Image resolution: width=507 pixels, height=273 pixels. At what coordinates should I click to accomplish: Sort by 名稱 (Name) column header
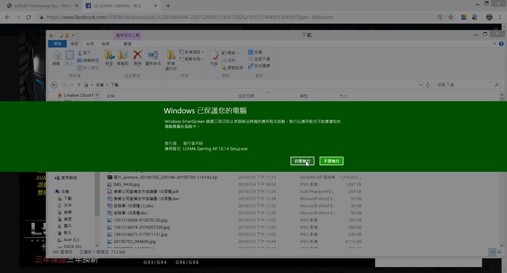click(x=110, y=96)
